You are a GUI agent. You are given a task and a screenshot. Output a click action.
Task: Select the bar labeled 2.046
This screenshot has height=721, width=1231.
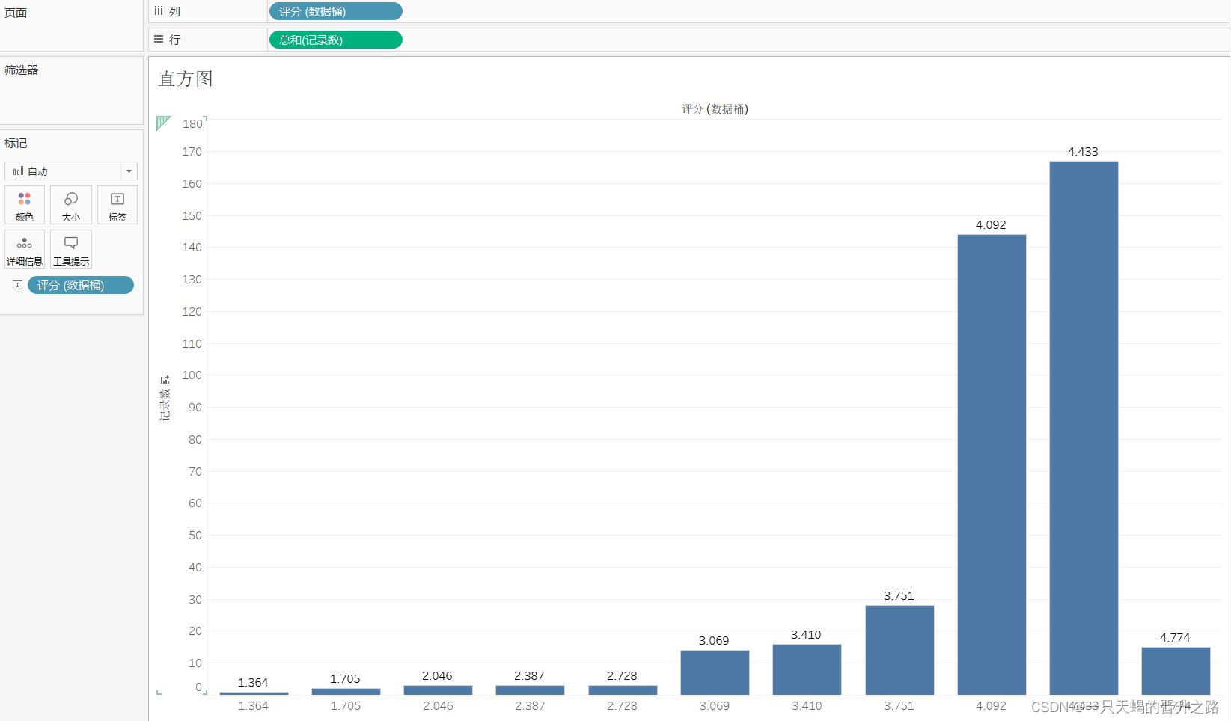438,690
